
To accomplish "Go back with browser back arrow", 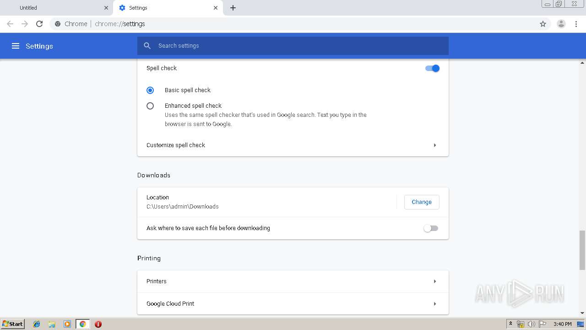I will 10,24.
